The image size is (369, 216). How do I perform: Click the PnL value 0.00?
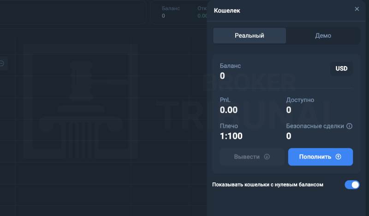tap(228, 110)
